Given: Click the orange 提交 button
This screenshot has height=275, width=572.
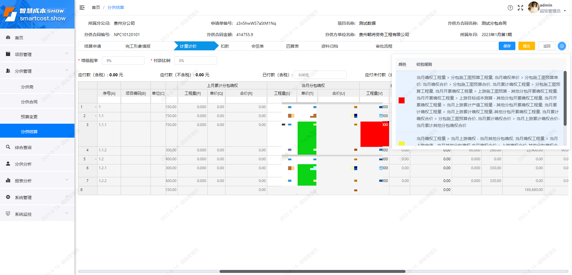Looking at the screenshot, I should (x=526, y=46).
